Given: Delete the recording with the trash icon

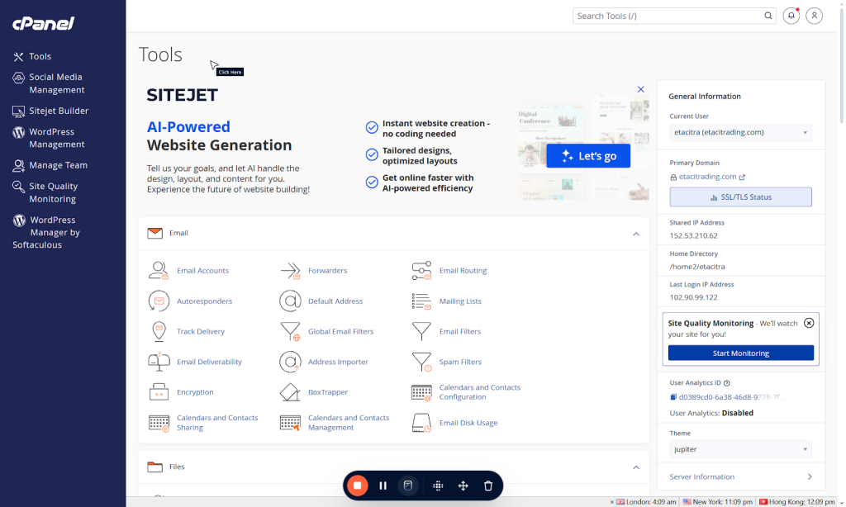Looking at the screenshot, I should click(x=488, y=486).
